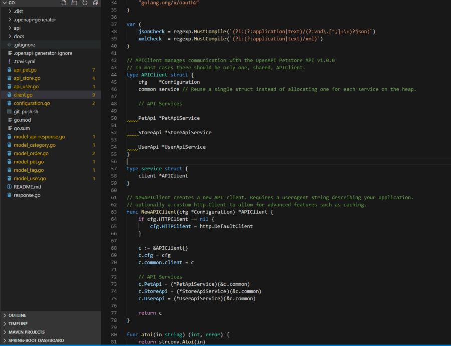Image resolution: width=451 pixels, height=346 pixels.
Task: Collapse all folders in explorer
Action: (x=95, y=3)
